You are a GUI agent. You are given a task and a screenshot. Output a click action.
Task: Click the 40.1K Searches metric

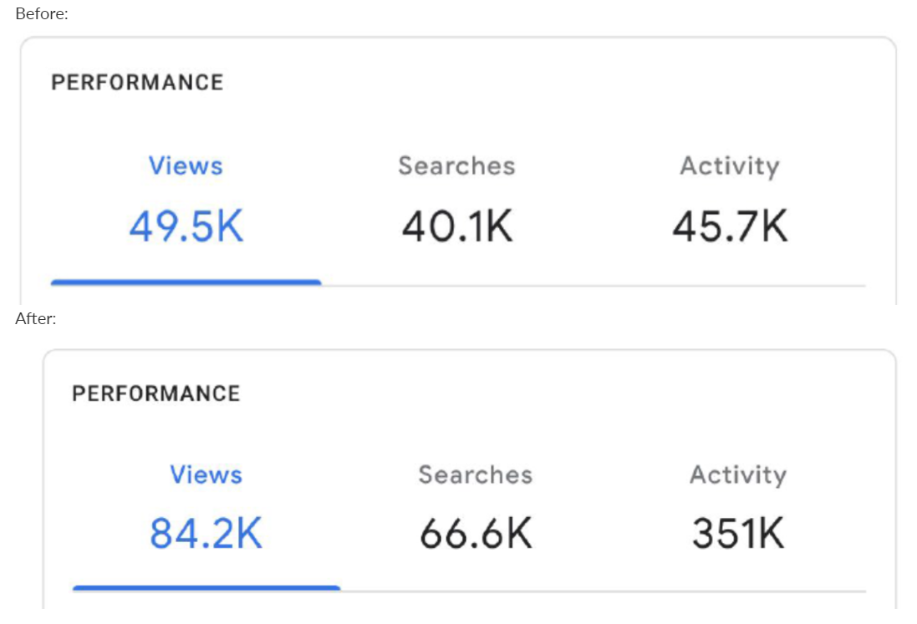click(457, 222)
